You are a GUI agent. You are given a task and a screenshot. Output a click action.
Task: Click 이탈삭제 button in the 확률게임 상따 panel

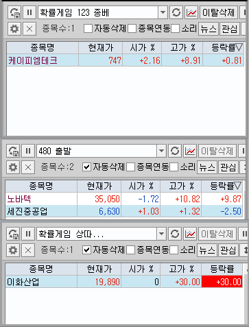217,234
